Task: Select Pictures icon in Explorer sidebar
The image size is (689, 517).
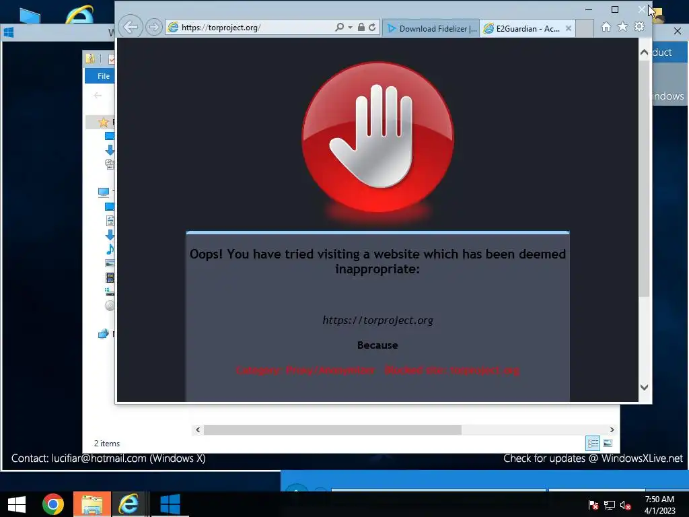Action: click(110, 263)
